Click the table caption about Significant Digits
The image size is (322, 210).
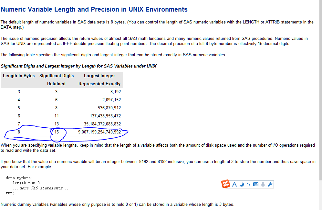[78, 66]
